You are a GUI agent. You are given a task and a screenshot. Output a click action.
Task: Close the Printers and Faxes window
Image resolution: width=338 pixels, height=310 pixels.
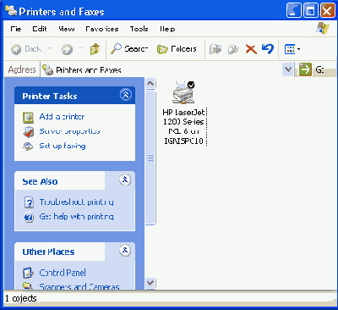(328, 11)
